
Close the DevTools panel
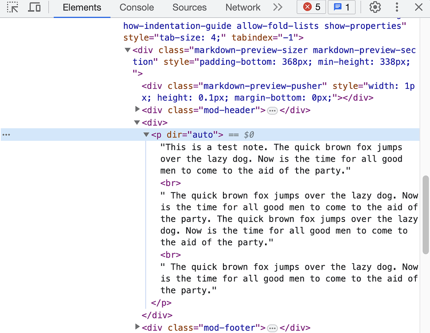tap(418, 8)
